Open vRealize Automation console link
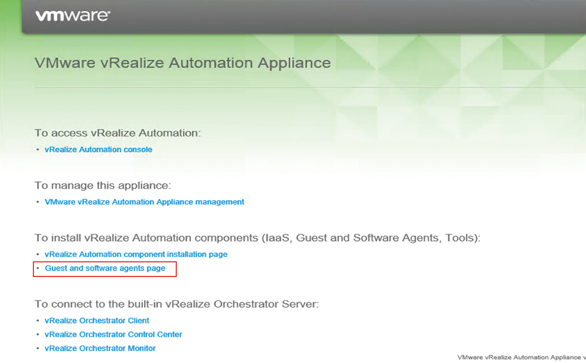The image size is (586, 363). [x=98, y=149]
